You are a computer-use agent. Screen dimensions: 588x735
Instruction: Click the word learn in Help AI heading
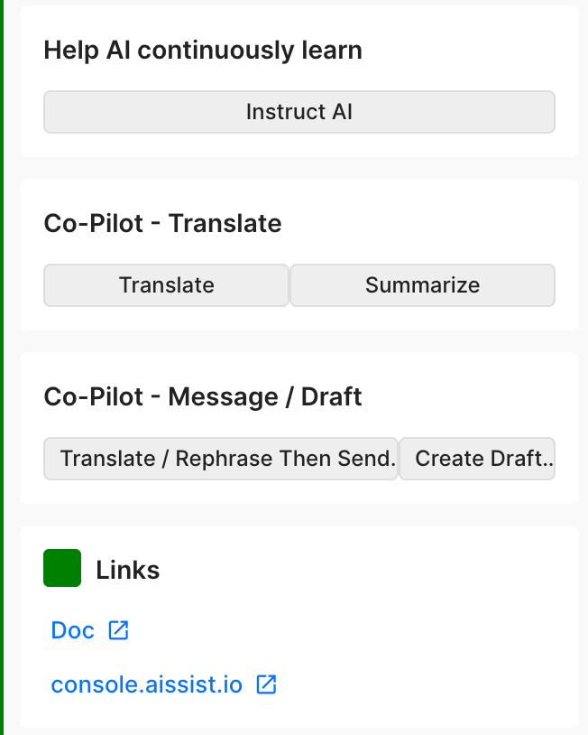[332, 51]
